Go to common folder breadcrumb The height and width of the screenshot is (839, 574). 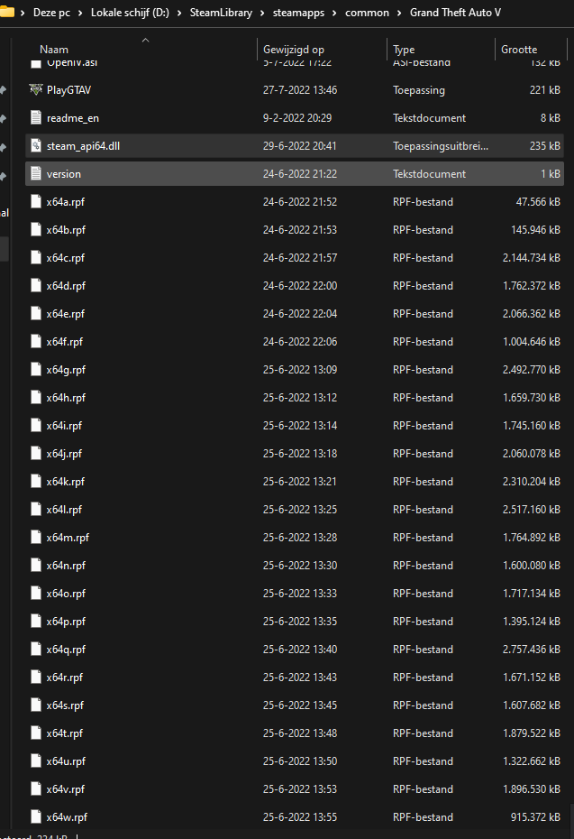click(367, 13)
